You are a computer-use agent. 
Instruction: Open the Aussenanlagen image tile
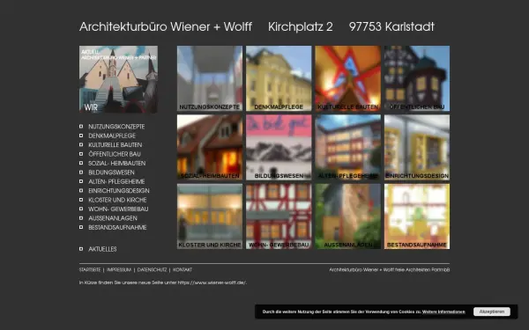348,216
